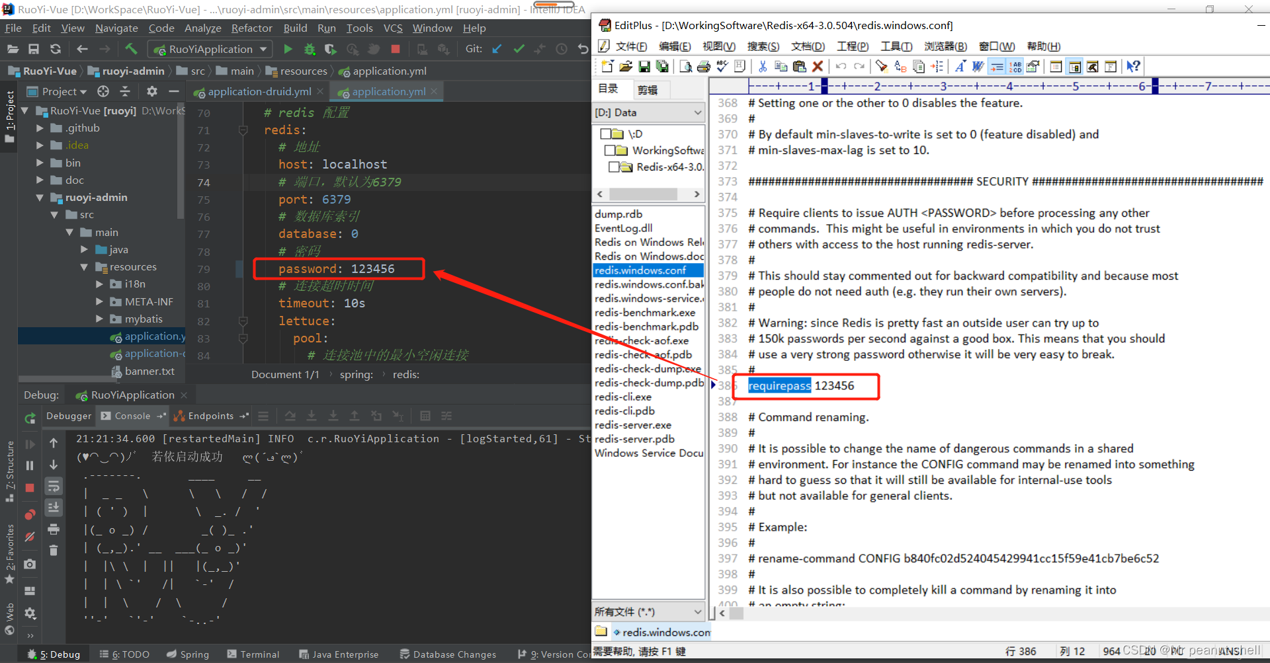
Task: Open Project panel settings gear
Action: tap(152, 91)
